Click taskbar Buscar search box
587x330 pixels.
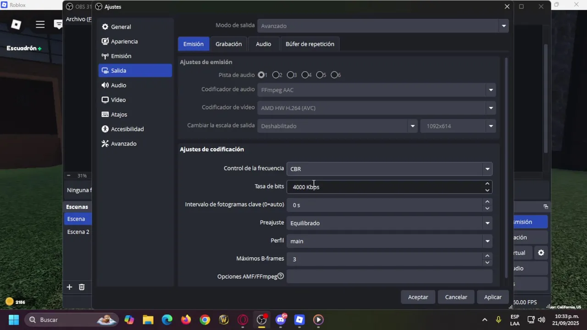click(x=72, y=319)
